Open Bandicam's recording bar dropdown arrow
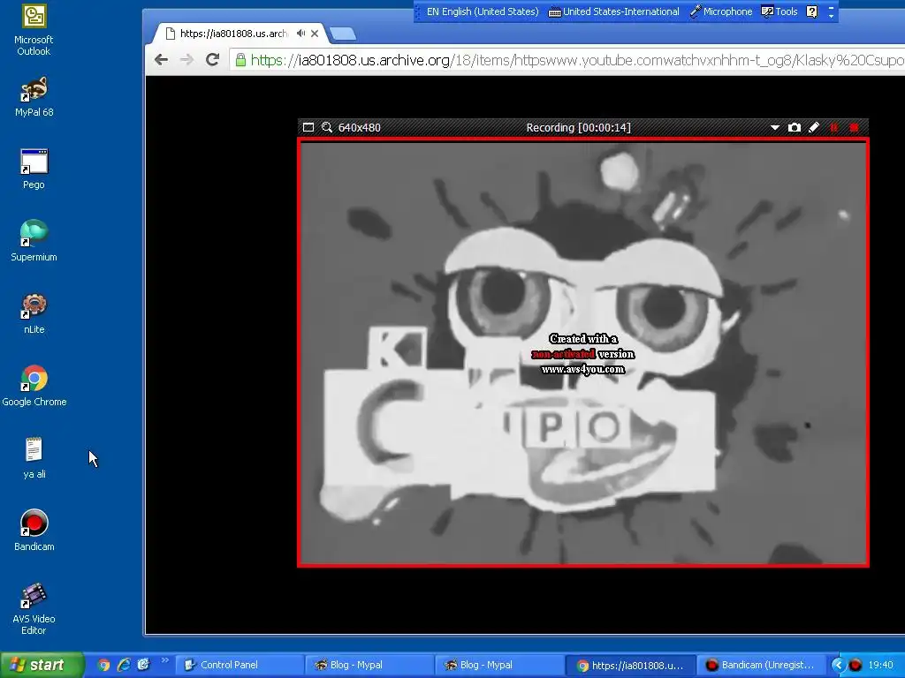905x678 pixels. pos(774,127)
